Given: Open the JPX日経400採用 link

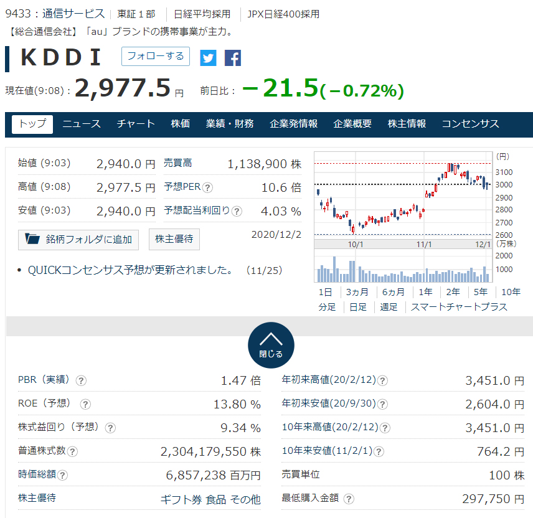Looking at the screenshot, I should coord(283,14).
